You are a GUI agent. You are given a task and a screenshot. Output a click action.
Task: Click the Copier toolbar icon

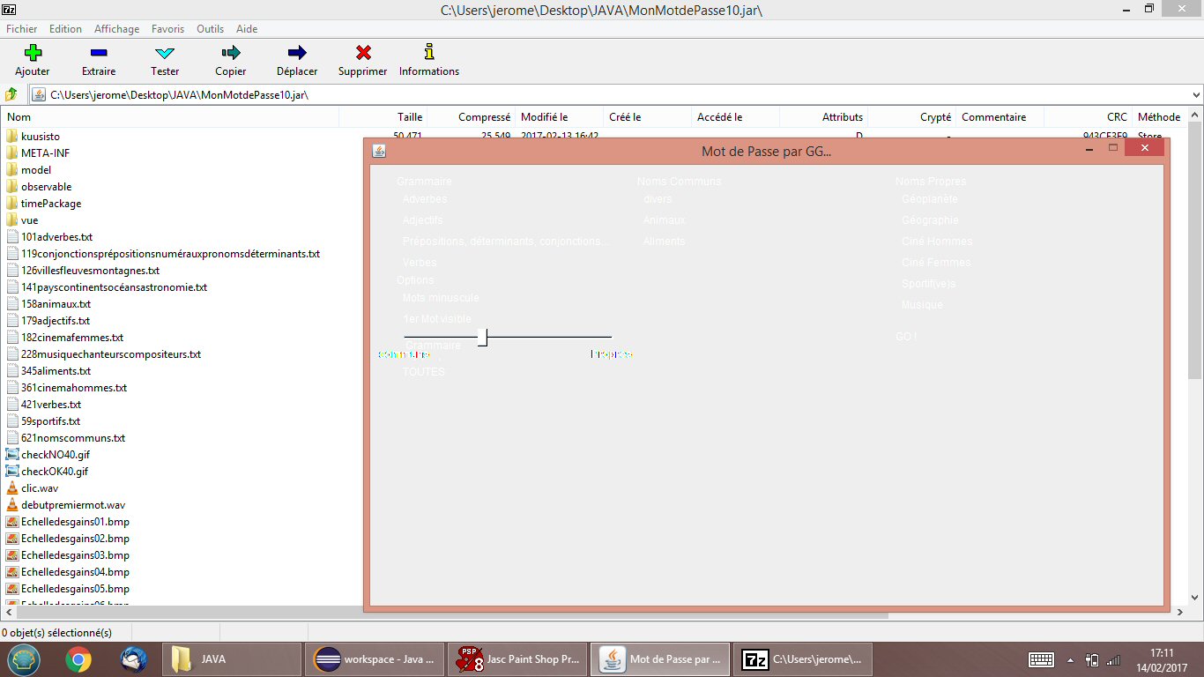tap(231, 53)
